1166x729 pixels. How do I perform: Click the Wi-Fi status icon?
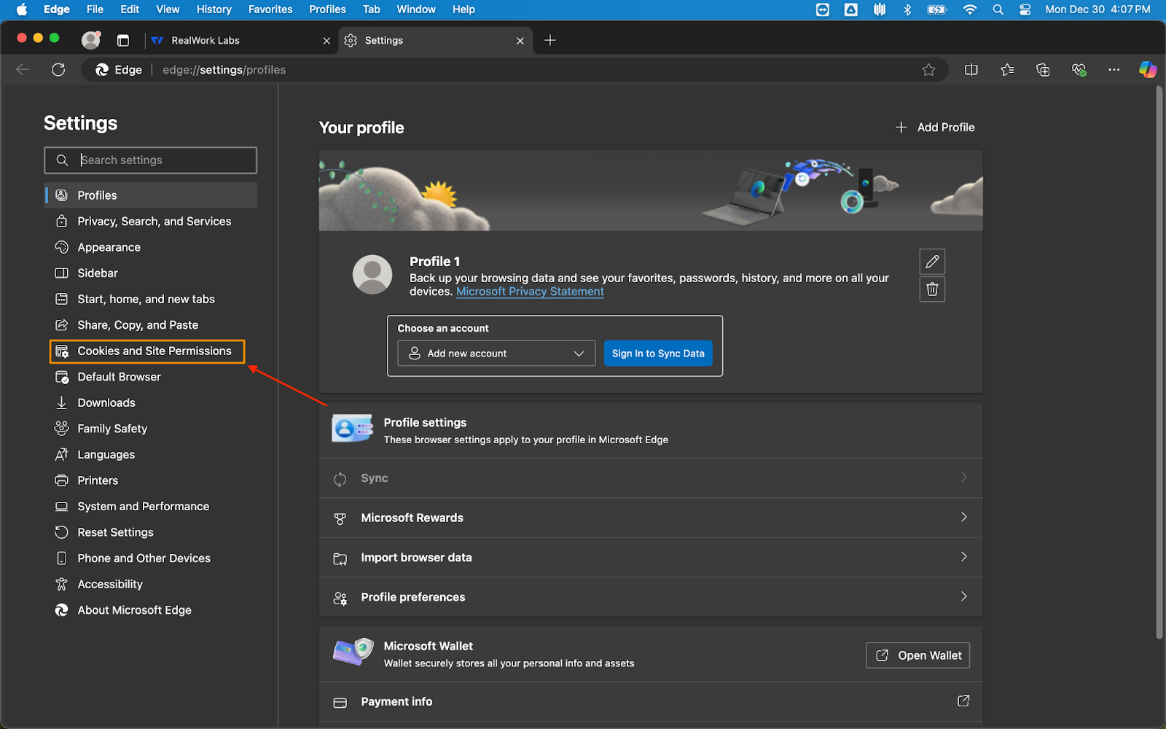(x=969, y=9)
